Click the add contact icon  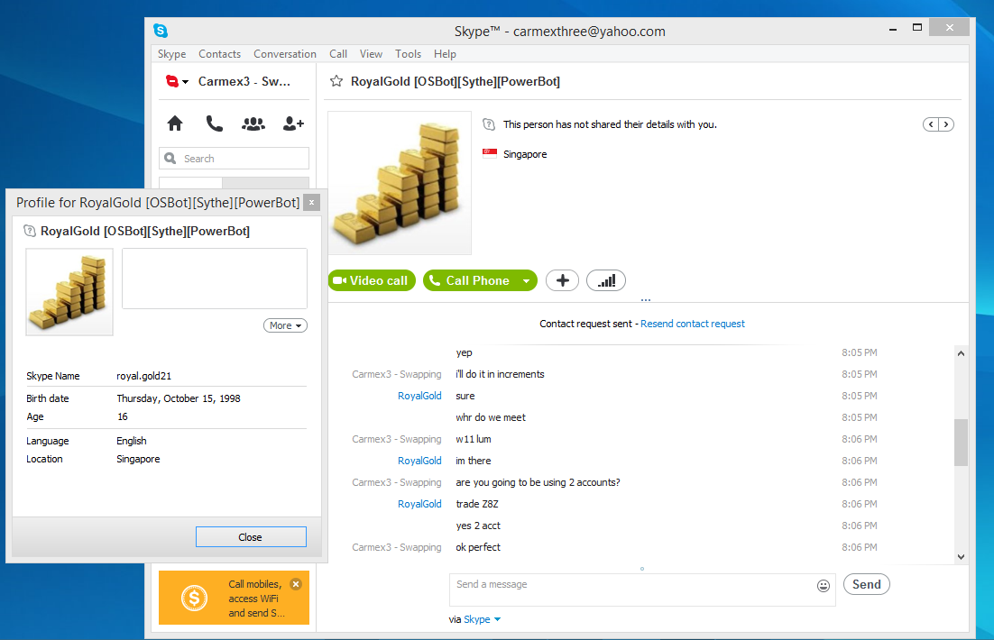click(293, 123)
